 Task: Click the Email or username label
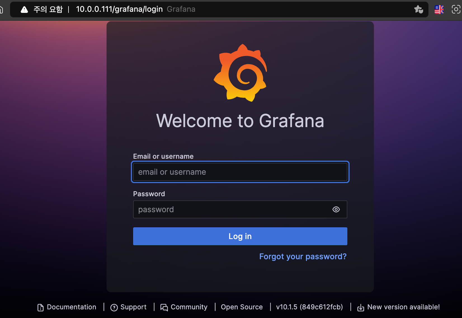point(163,156)
